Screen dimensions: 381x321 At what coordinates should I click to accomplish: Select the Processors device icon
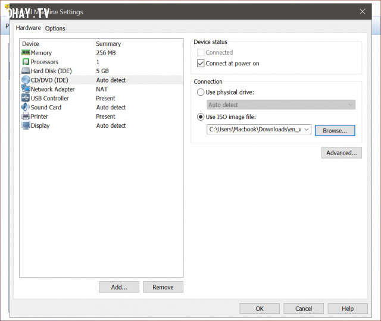(x=26, y=62)
